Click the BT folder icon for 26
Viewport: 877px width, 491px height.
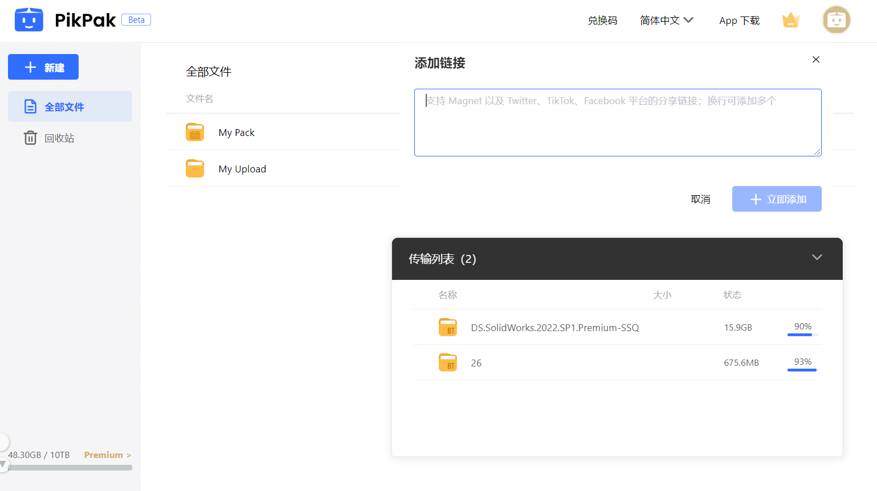pyautogui.click(x=448, y=362)
